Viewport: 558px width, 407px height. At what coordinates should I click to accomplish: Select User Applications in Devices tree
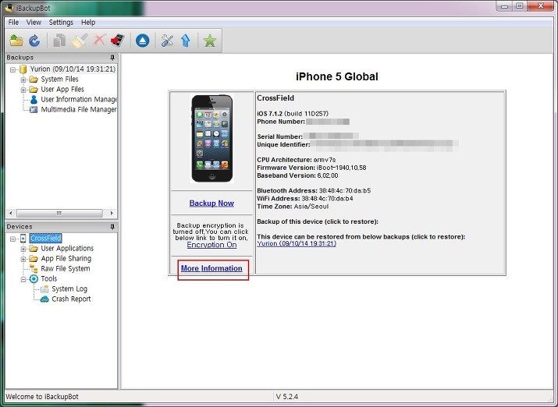pos(67,248)
